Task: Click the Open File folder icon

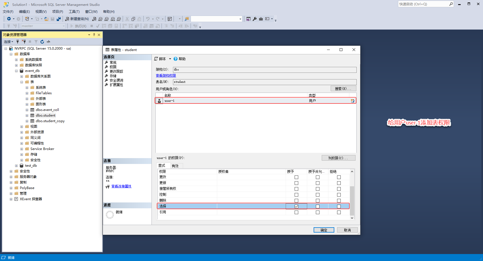Action: pos(46,19)
